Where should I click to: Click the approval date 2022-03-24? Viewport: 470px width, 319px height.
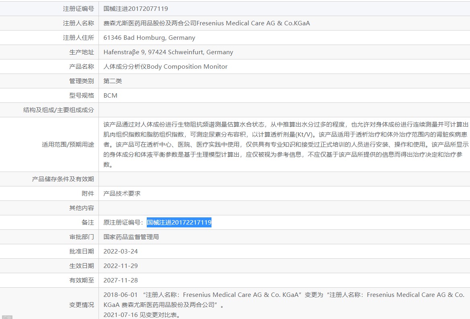[x=121, y=252]
